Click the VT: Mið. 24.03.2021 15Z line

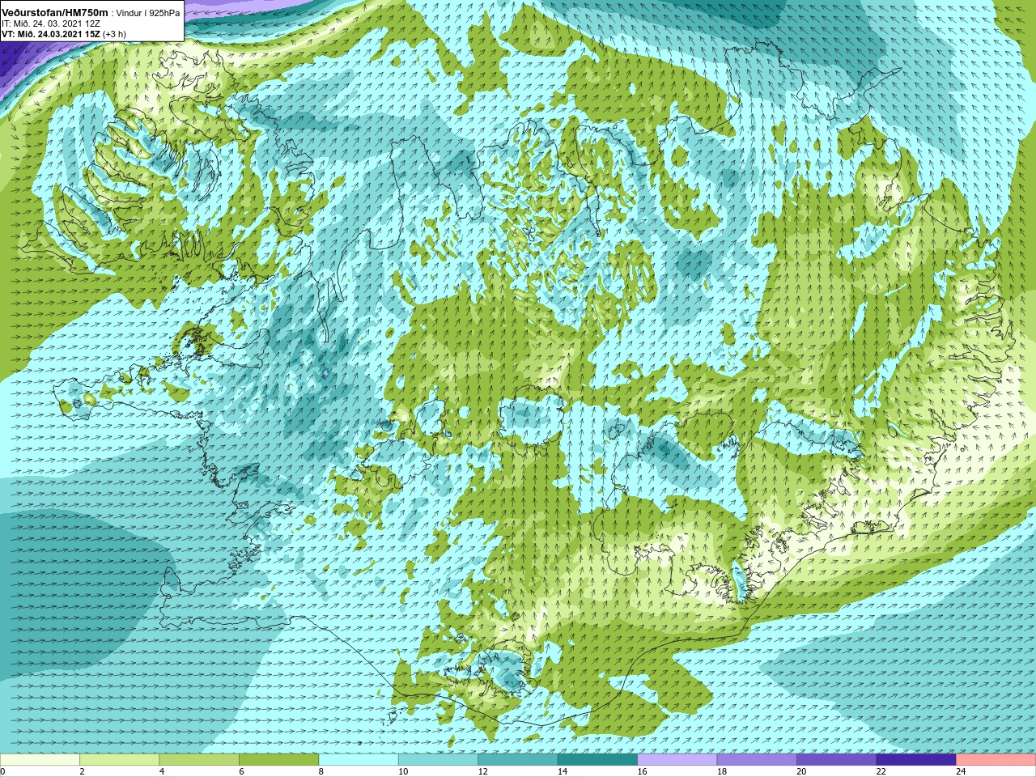51,34
